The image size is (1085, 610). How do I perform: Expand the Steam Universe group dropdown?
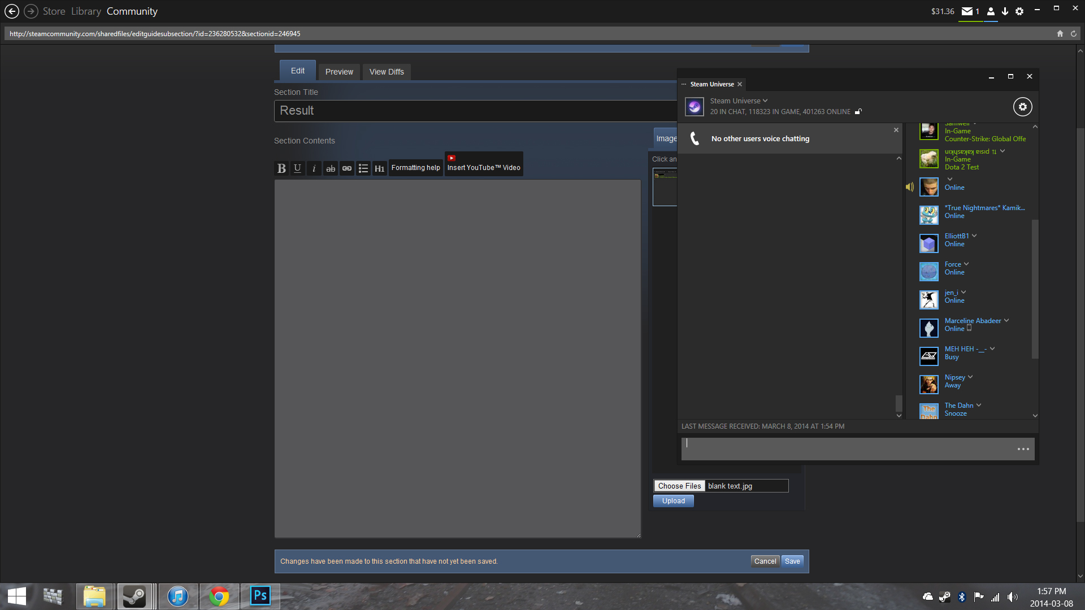pos(765,101)
